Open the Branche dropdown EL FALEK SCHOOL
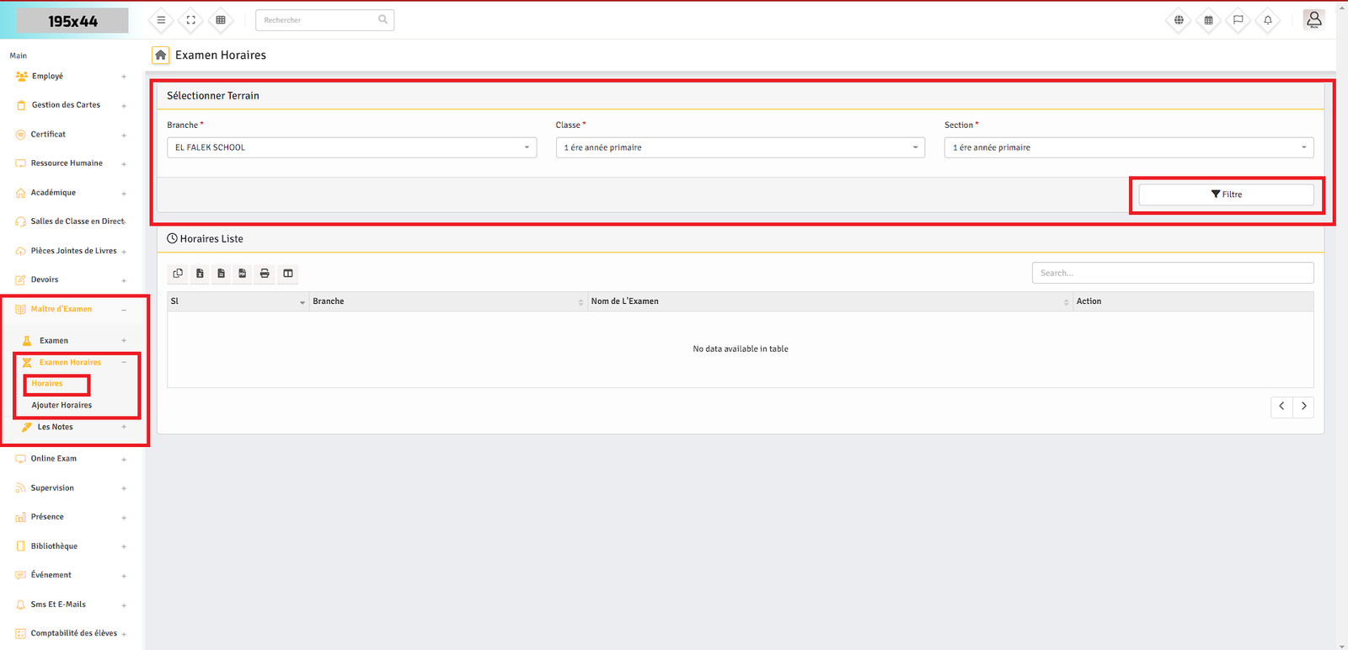1348x650 pixels. point(351,147)
